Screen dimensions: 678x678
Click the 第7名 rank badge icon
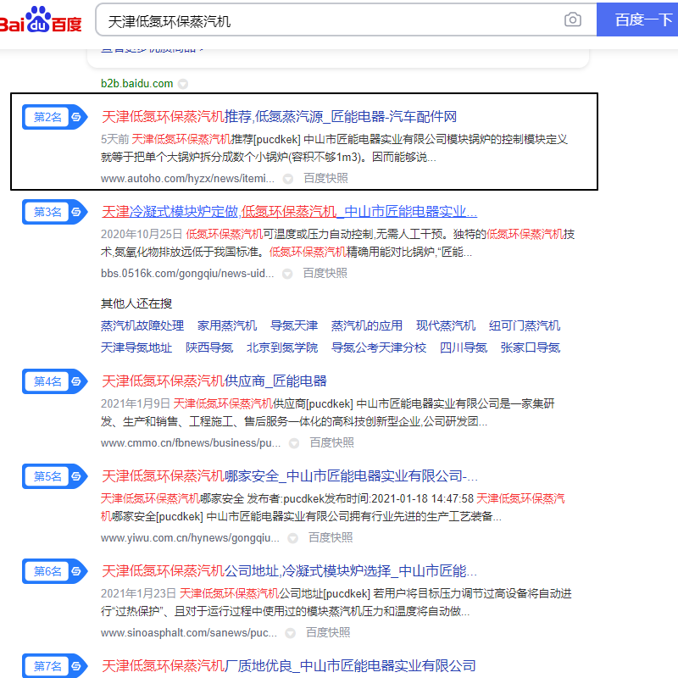click(x=54, y=666)
